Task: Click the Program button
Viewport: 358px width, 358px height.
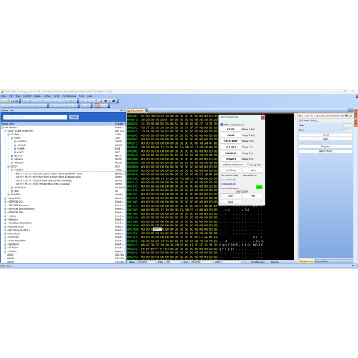Action: tap(325, 147)
